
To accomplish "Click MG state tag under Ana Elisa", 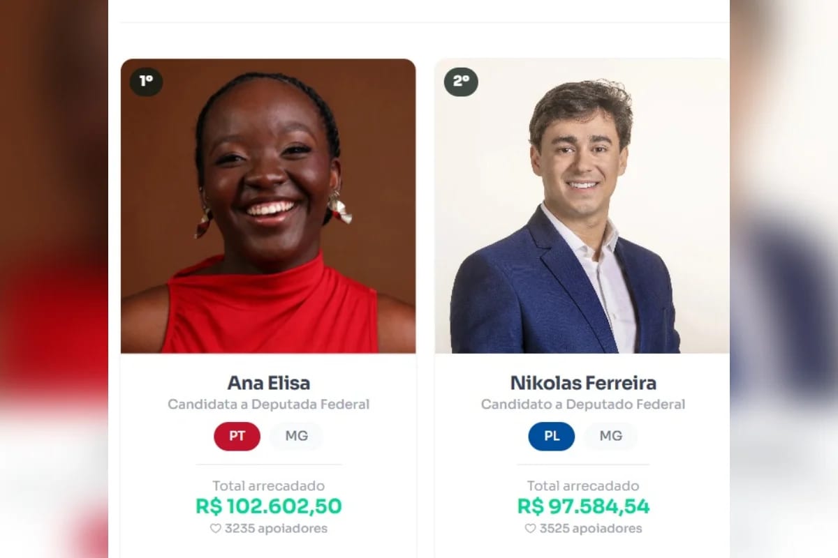I will [296, 437].
